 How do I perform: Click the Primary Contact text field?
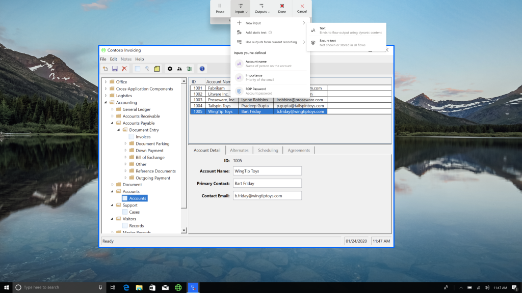point(267,183)
